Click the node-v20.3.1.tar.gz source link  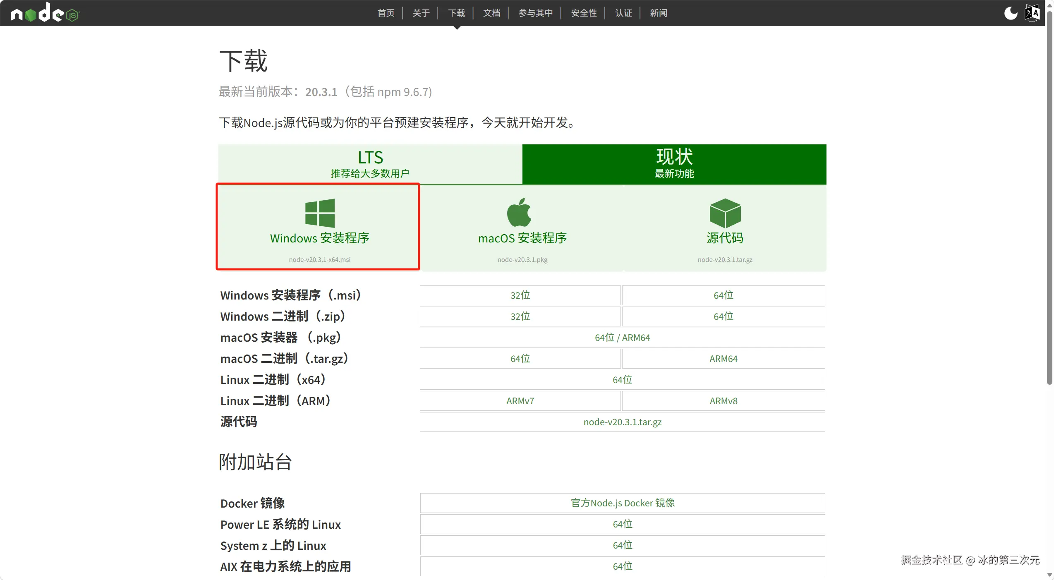[622, 422]
